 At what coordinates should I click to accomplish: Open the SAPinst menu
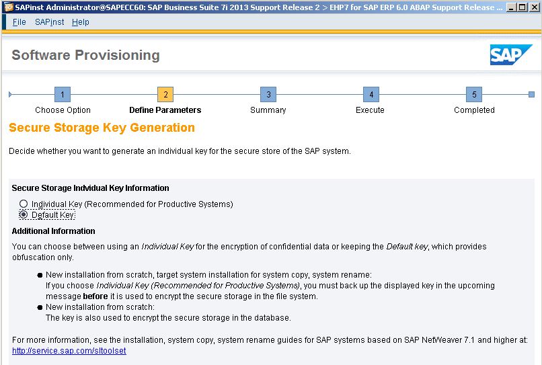coord(50,22)
